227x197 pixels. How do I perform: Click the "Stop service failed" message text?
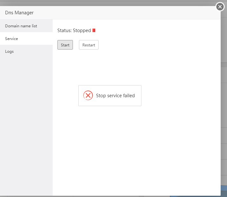click(x=115, y=96)
